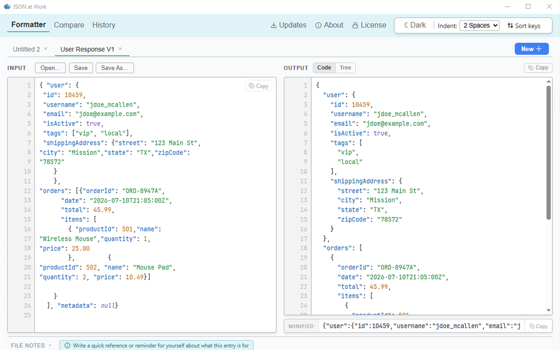Click the info icon in file notes
Viewport: 560px width, 350px height.
pyautogui.click(x=67, y=346)
